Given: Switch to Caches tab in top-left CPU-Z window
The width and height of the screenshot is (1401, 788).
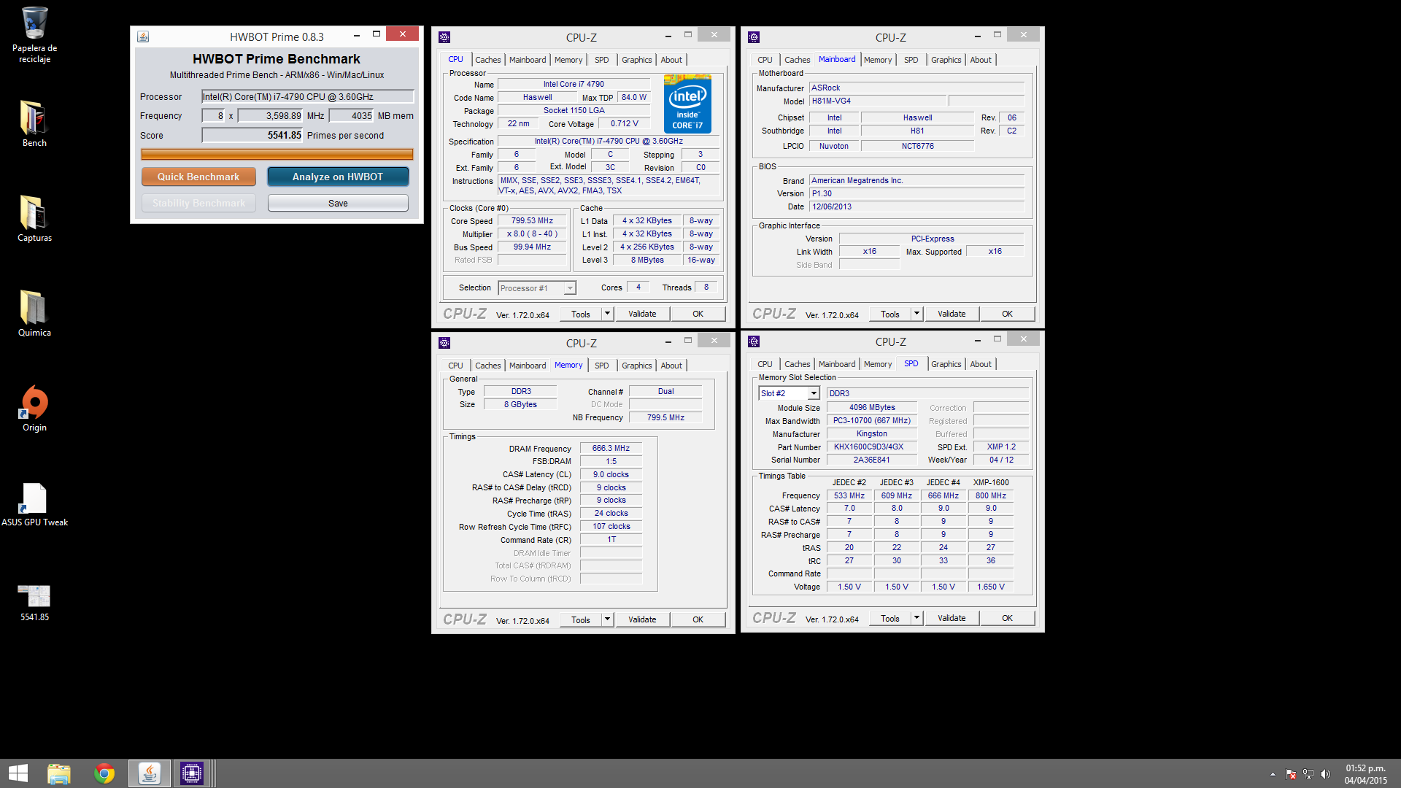Looking at the screenshot, I should [x=487, y=60].
